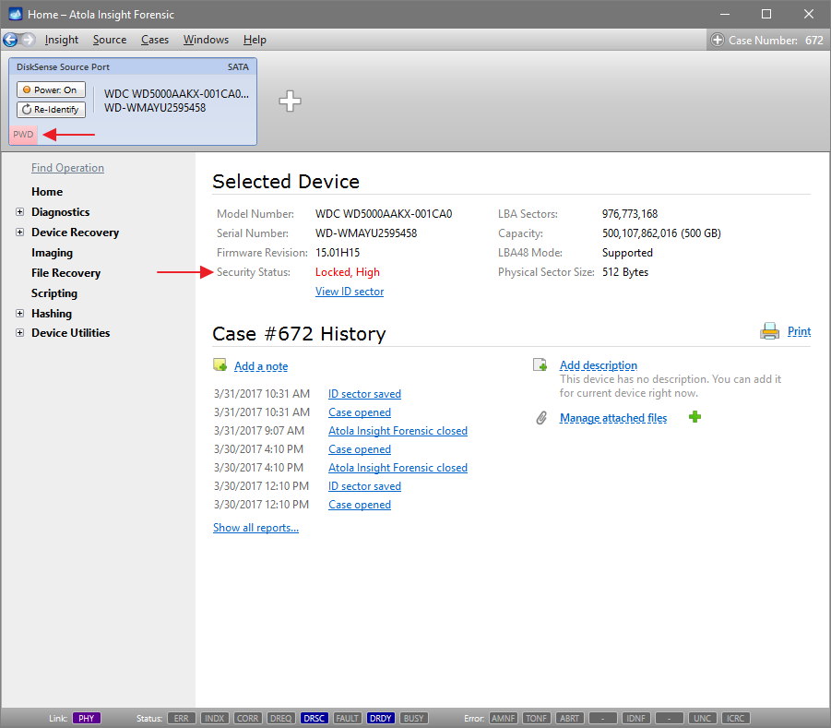This screenshot has width=831, height=728.
Task: Open the Insight menu
Action: point(61,40)
